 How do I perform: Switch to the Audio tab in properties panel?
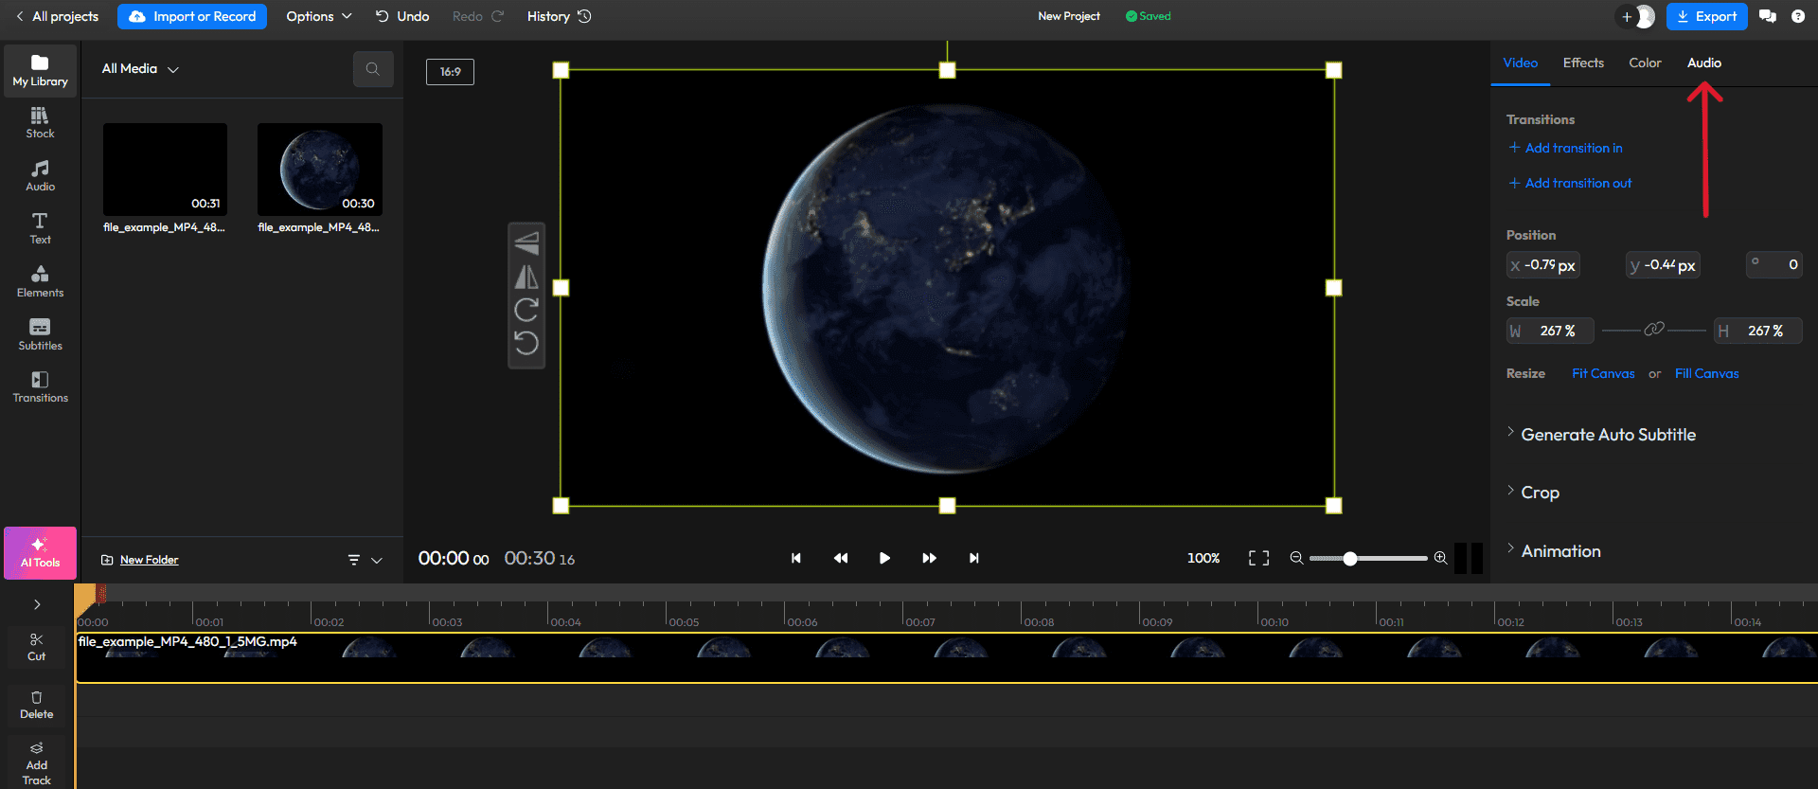click(x=1704, y=63)
